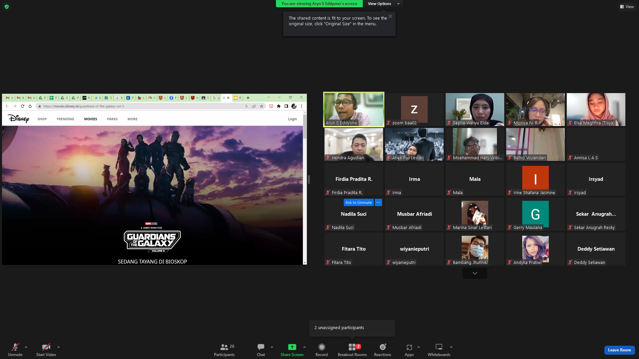Screen dimensions: 639x359
Task: Click the Leave Room button
Action: pos(619,350)
